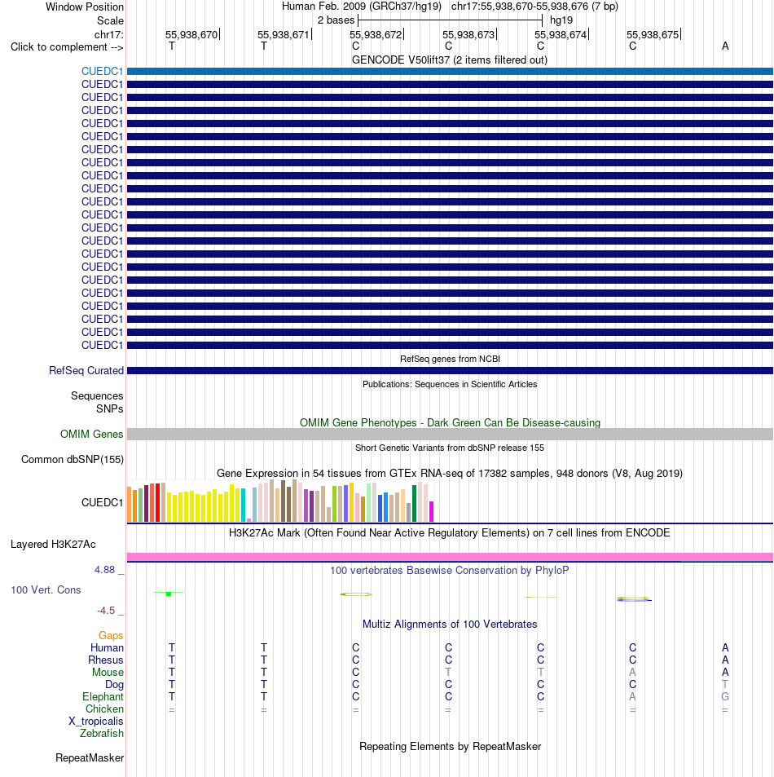Open 'Publications: Sequences in Scientific Articles' title
774x777 pixels.
(x=450, y=384)
